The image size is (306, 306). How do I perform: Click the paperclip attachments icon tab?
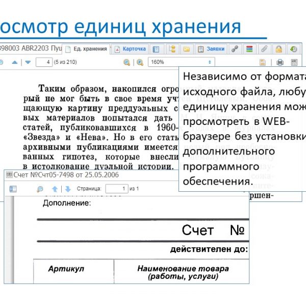tap(264, 49)
